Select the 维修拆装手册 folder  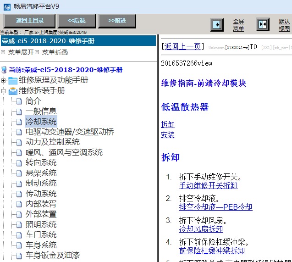point(42,91)
